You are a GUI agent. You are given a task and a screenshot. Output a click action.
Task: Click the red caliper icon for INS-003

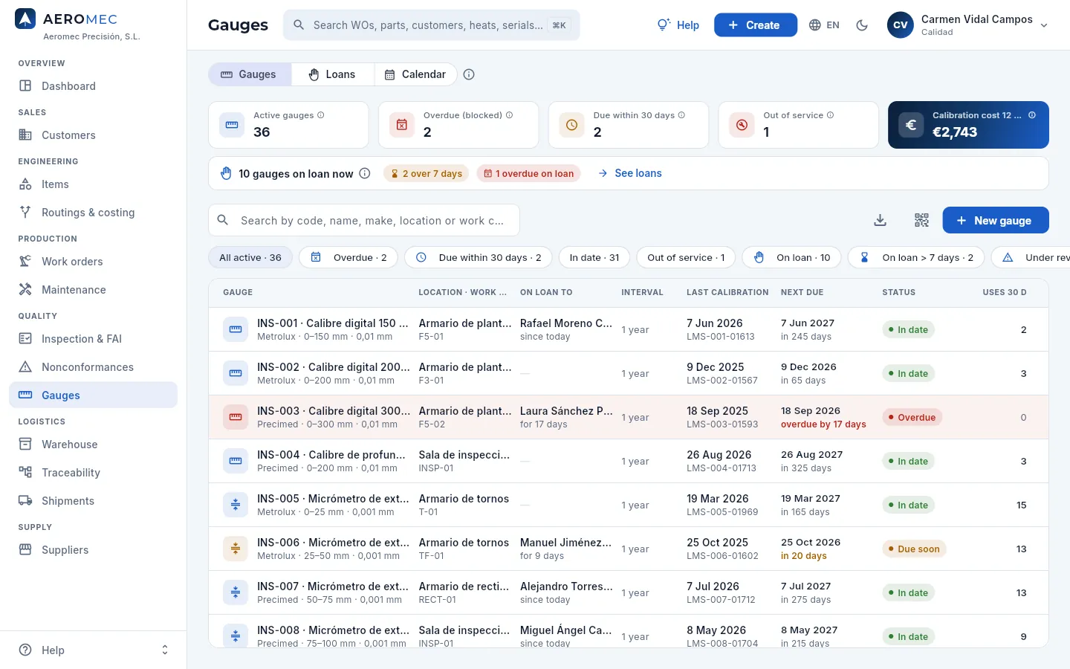tap(236, 417)
